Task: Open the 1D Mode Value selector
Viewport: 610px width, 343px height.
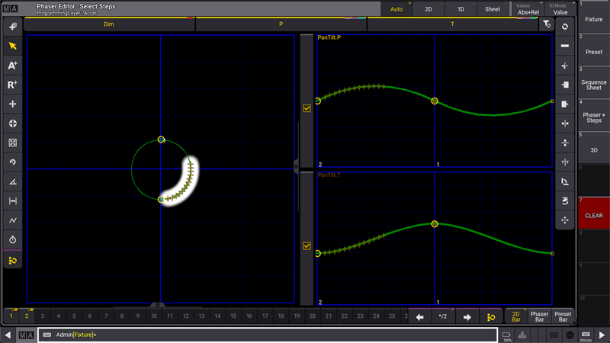Action: [560, 9]
